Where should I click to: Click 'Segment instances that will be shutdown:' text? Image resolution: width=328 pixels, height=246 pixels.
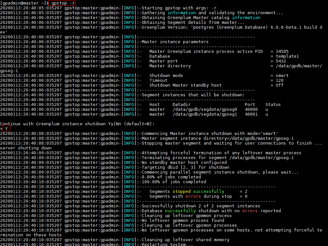tap(193, 95)
